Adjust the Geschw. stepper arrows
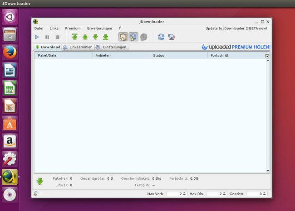Viewport: 295px width, 211px height. 264,194
